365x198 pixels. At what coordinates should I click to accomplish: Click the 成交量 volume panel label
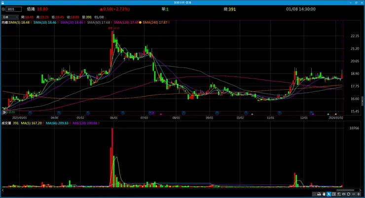[6, 123]
